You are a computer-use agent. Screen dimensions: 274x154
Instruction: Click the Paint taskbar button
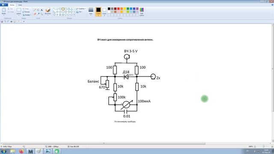pos(39,151)
